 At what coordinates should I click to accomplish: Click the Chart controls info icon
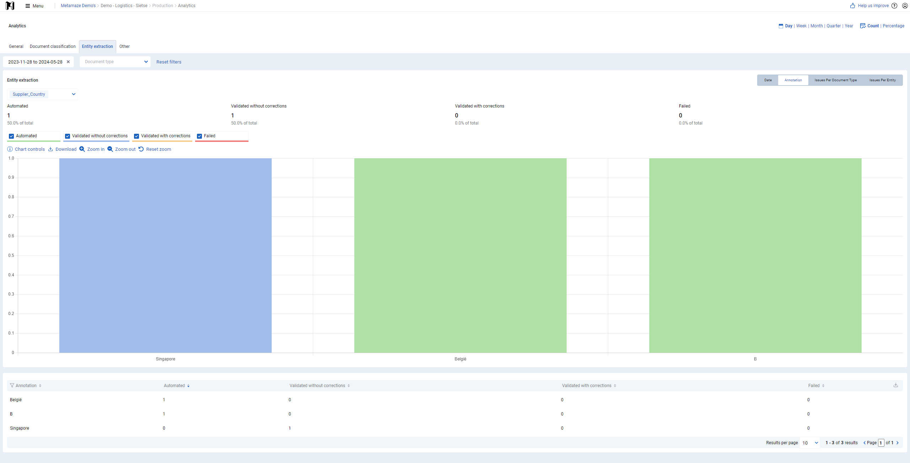pyautogui.click(x=10, y=149)
